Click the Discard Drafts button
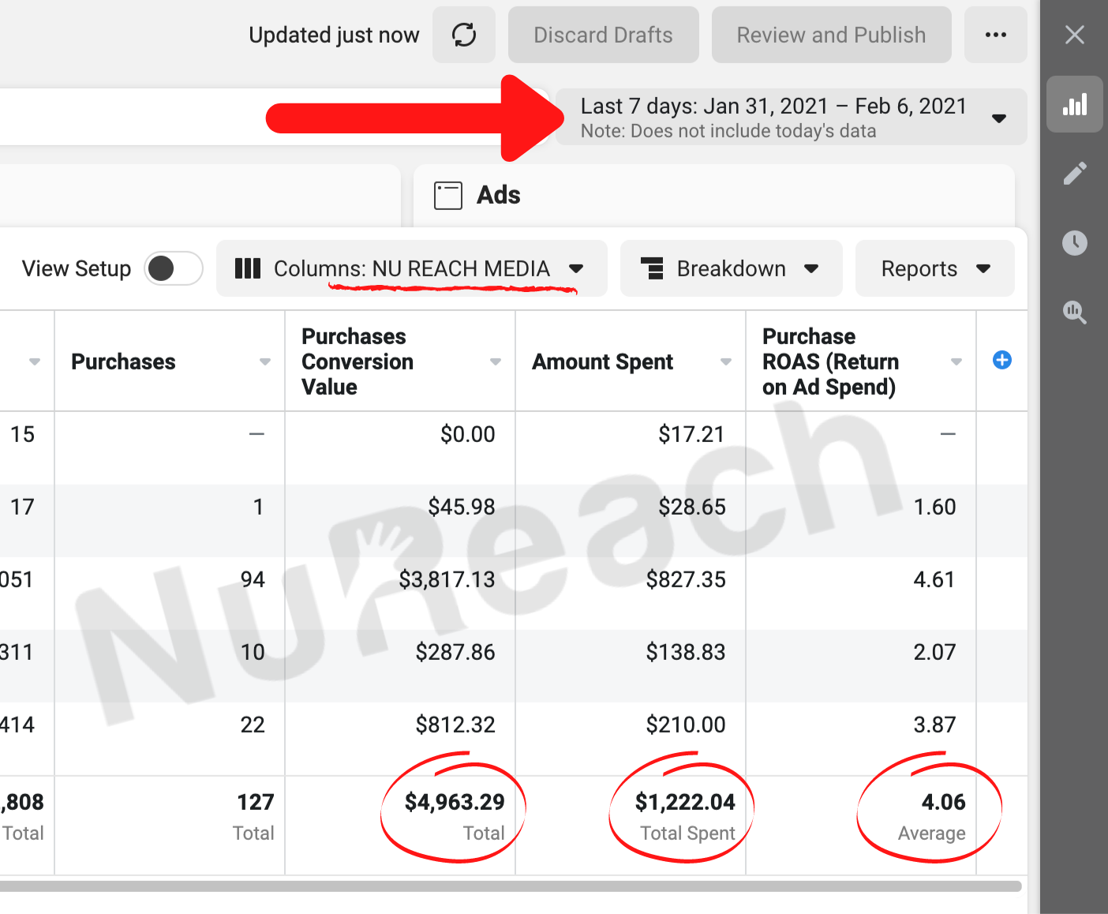 point(603,35)
